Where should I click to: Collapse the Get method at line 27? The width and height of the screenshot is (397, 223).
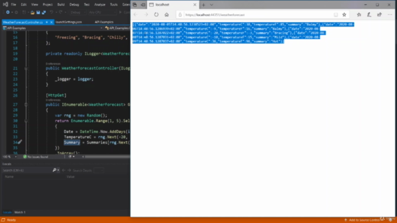26,105
